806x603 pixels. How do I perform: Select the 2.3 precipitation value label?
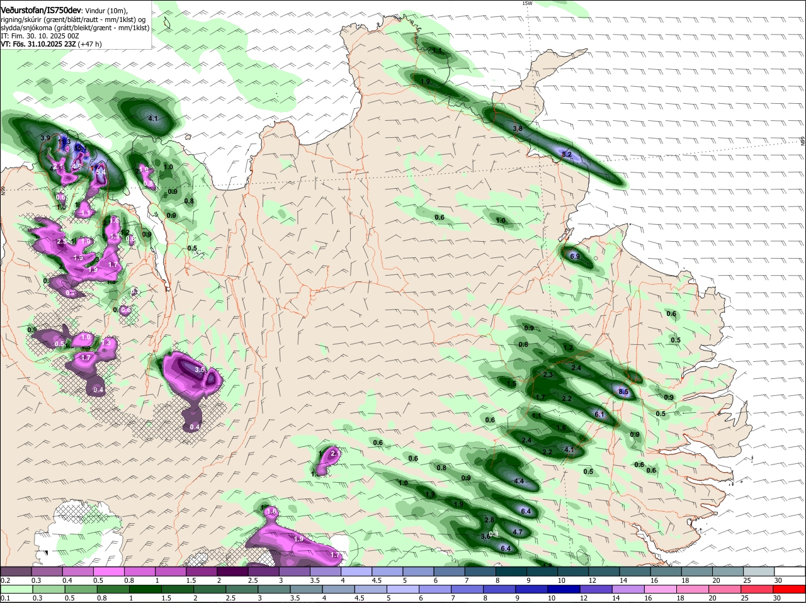pos(547,375)
